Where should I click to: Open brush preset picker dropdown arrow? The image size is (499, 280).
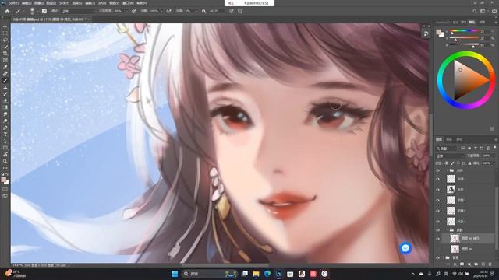click(37, 11)
